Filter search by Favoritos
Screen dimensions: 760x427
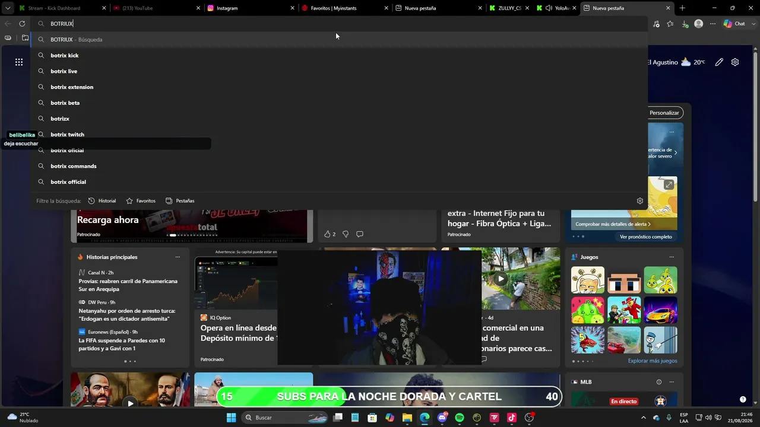(141, 201)
